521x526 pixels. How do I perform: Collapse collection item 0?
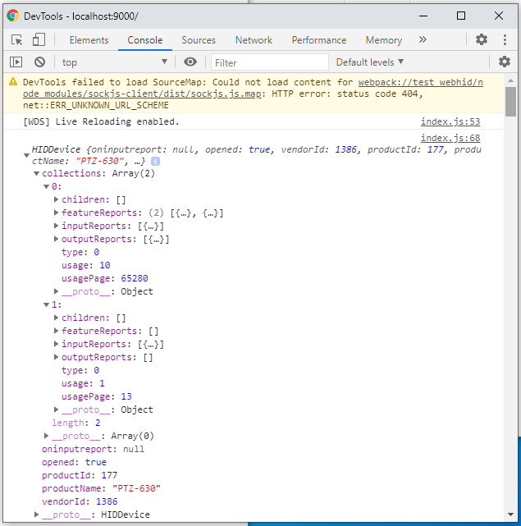pos(46,186)
